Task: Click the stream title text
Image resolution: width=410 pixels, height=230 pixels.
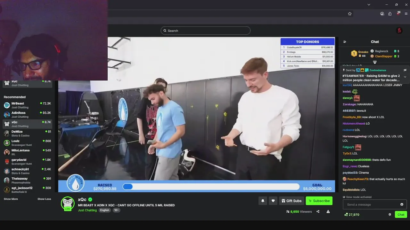Action: click(x=126, y=205)
